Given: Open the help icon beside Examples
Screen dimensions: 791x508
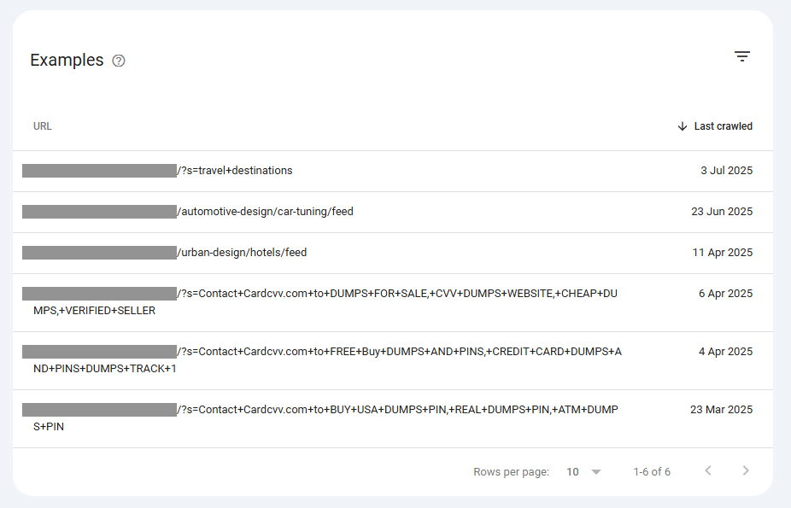Looking at the screenshot, I should (119, 61).
